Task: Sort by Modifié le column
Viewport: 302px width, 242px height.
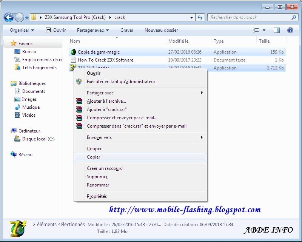Action: (188, 41)
